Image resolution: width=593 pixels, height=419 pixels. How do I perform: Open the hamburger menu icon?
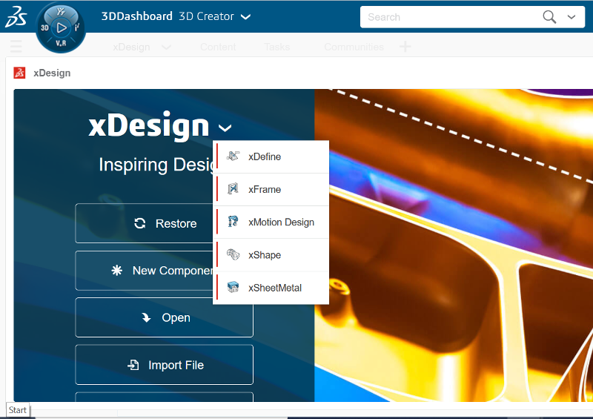(x=16, y=47)
